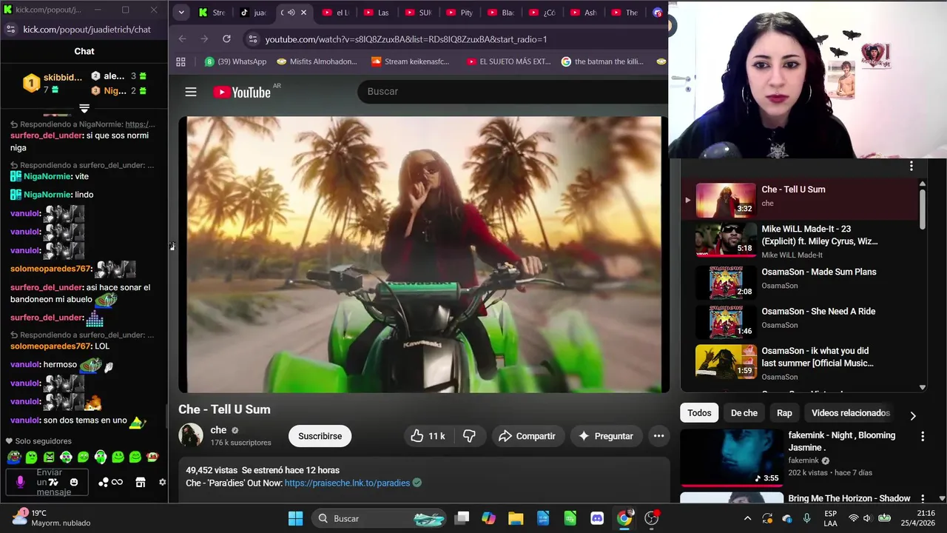Select 'Videos relacionados' filter chip
The width and height of the screenshot is (947, 533).
tap(851, 413)
